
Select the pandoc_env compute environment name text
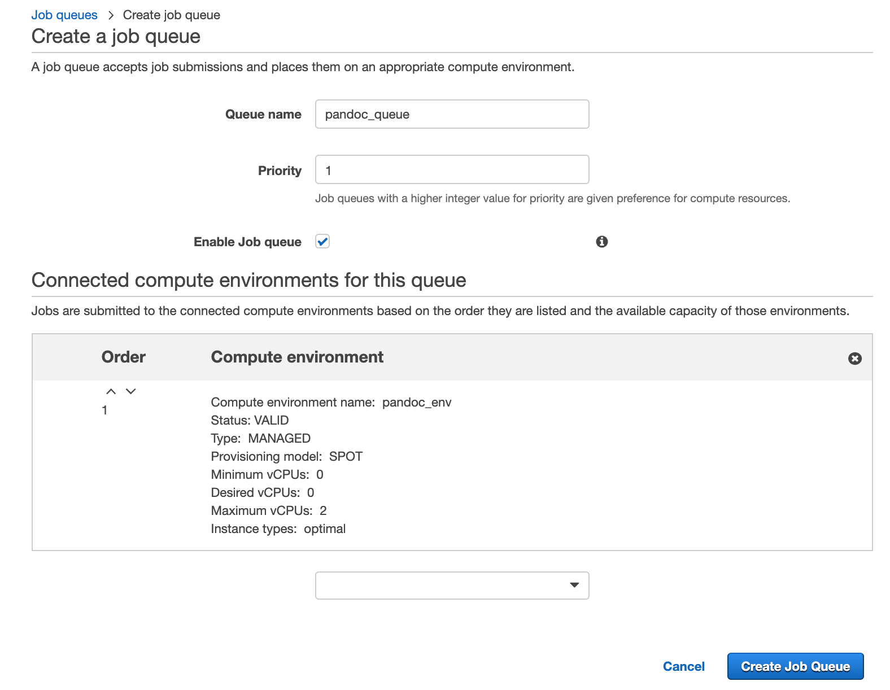coord(417,402)
